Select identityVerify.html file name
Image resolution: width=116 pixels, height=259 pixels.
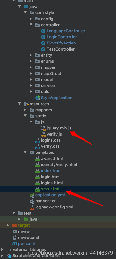[x=59, y=165]
